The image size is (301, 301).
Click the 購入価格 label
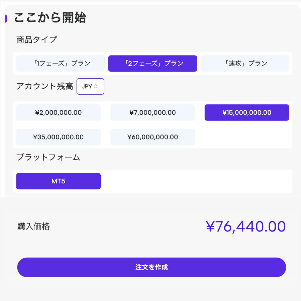(33, 227)
